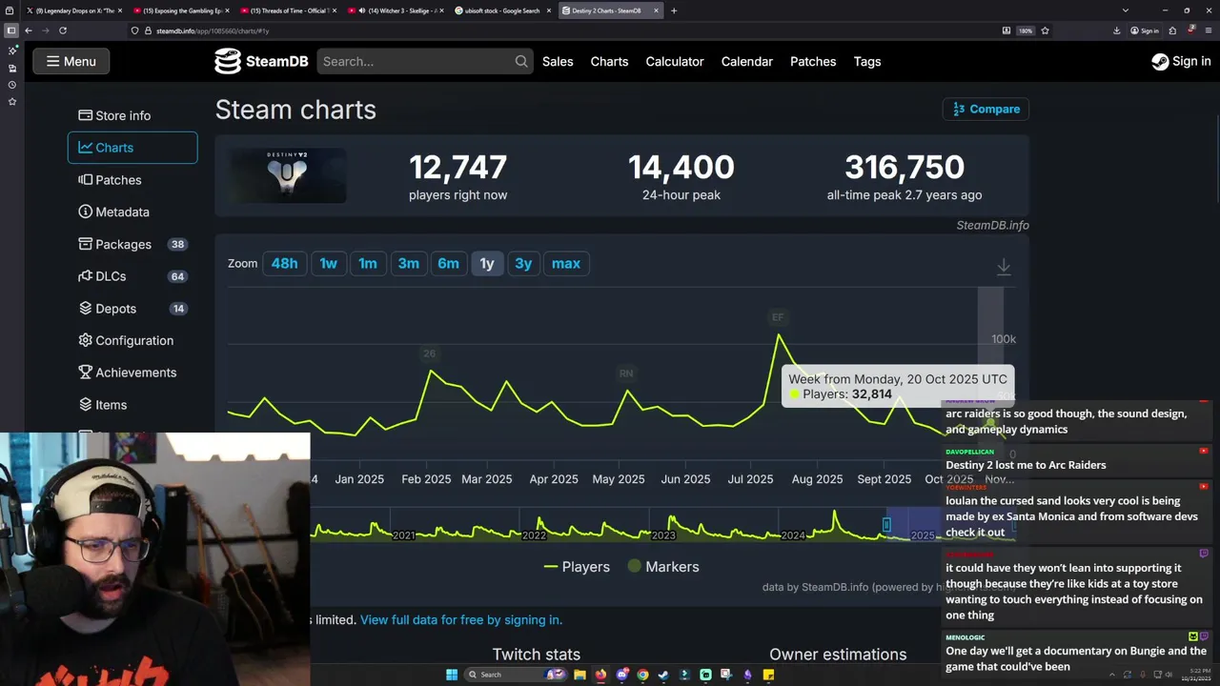This screenshot has width=1220, height=686.
Task: Reload the page with the refresh icon
Action: (64, 30)
